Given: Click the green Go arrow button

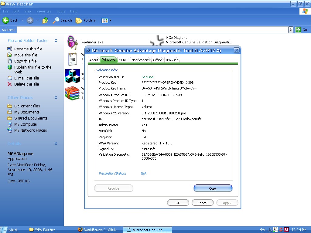Looking at the screenshot, I should pos(298,30).
